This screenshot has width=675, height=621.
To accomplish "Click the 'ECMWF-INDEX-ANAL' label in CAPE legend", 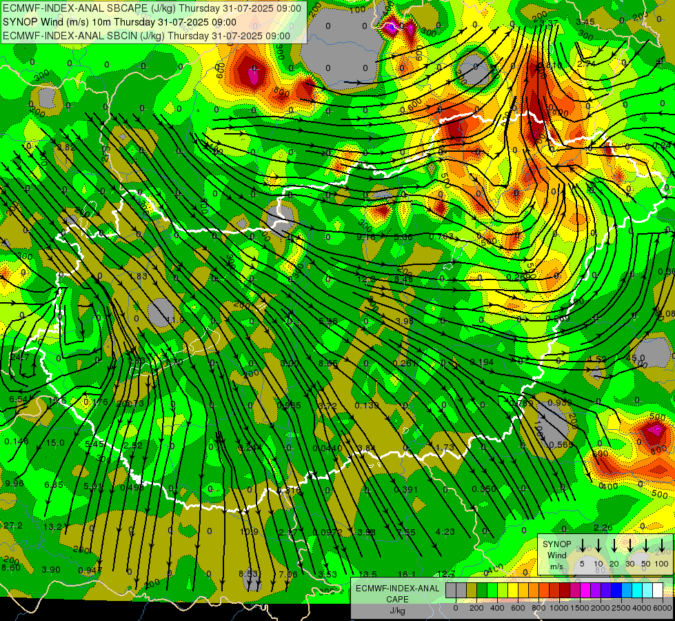I will click(397, 589).
